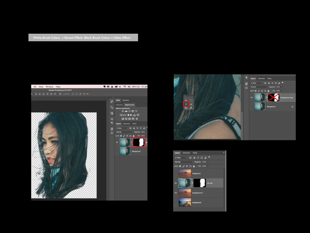Pick the Crop tool in floating toolbox
The image size is (310, 233).
tap(186, 108)
